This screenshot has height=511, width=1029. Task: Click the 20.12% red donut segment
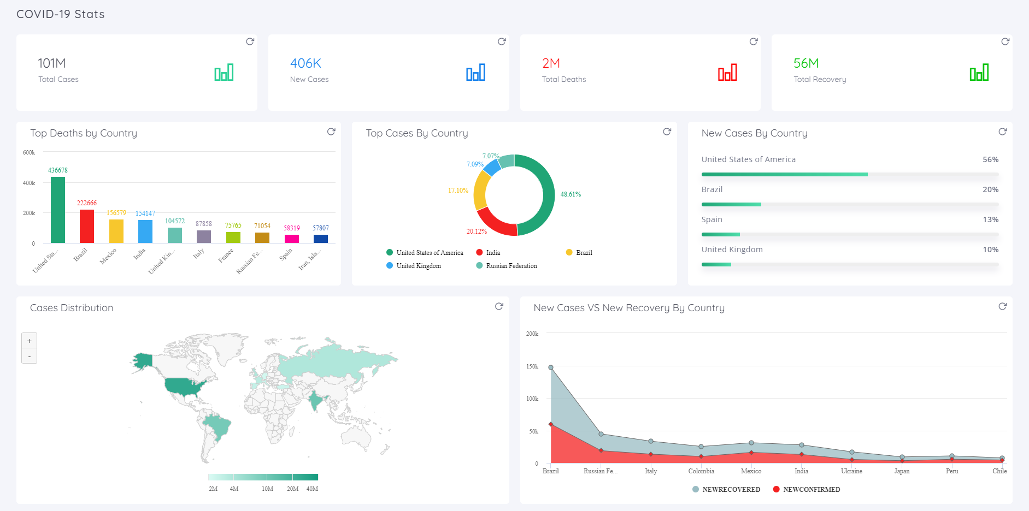point(495,224)
